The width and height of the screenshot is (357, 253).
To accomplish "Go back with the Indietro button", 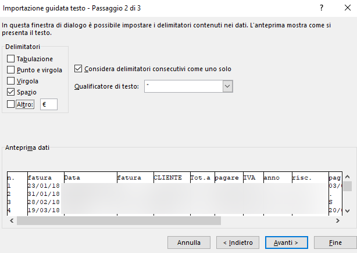I will (x=238, y=243).
